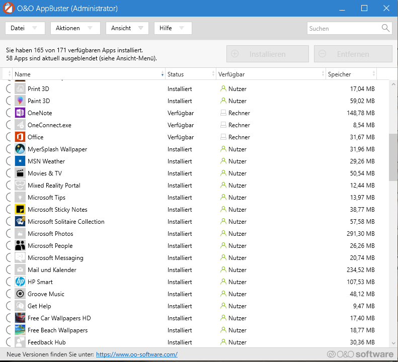Sort by the Speicher column header
The width and height of the screenshot is (398, 362).
tap(351, 74)
